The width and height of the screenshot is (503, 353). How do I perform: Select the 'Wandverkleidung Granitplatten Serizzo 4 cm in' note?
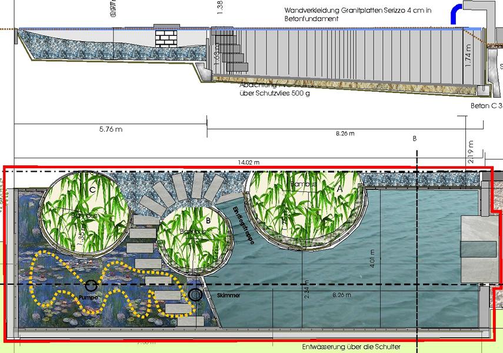(x=358, y=10)
